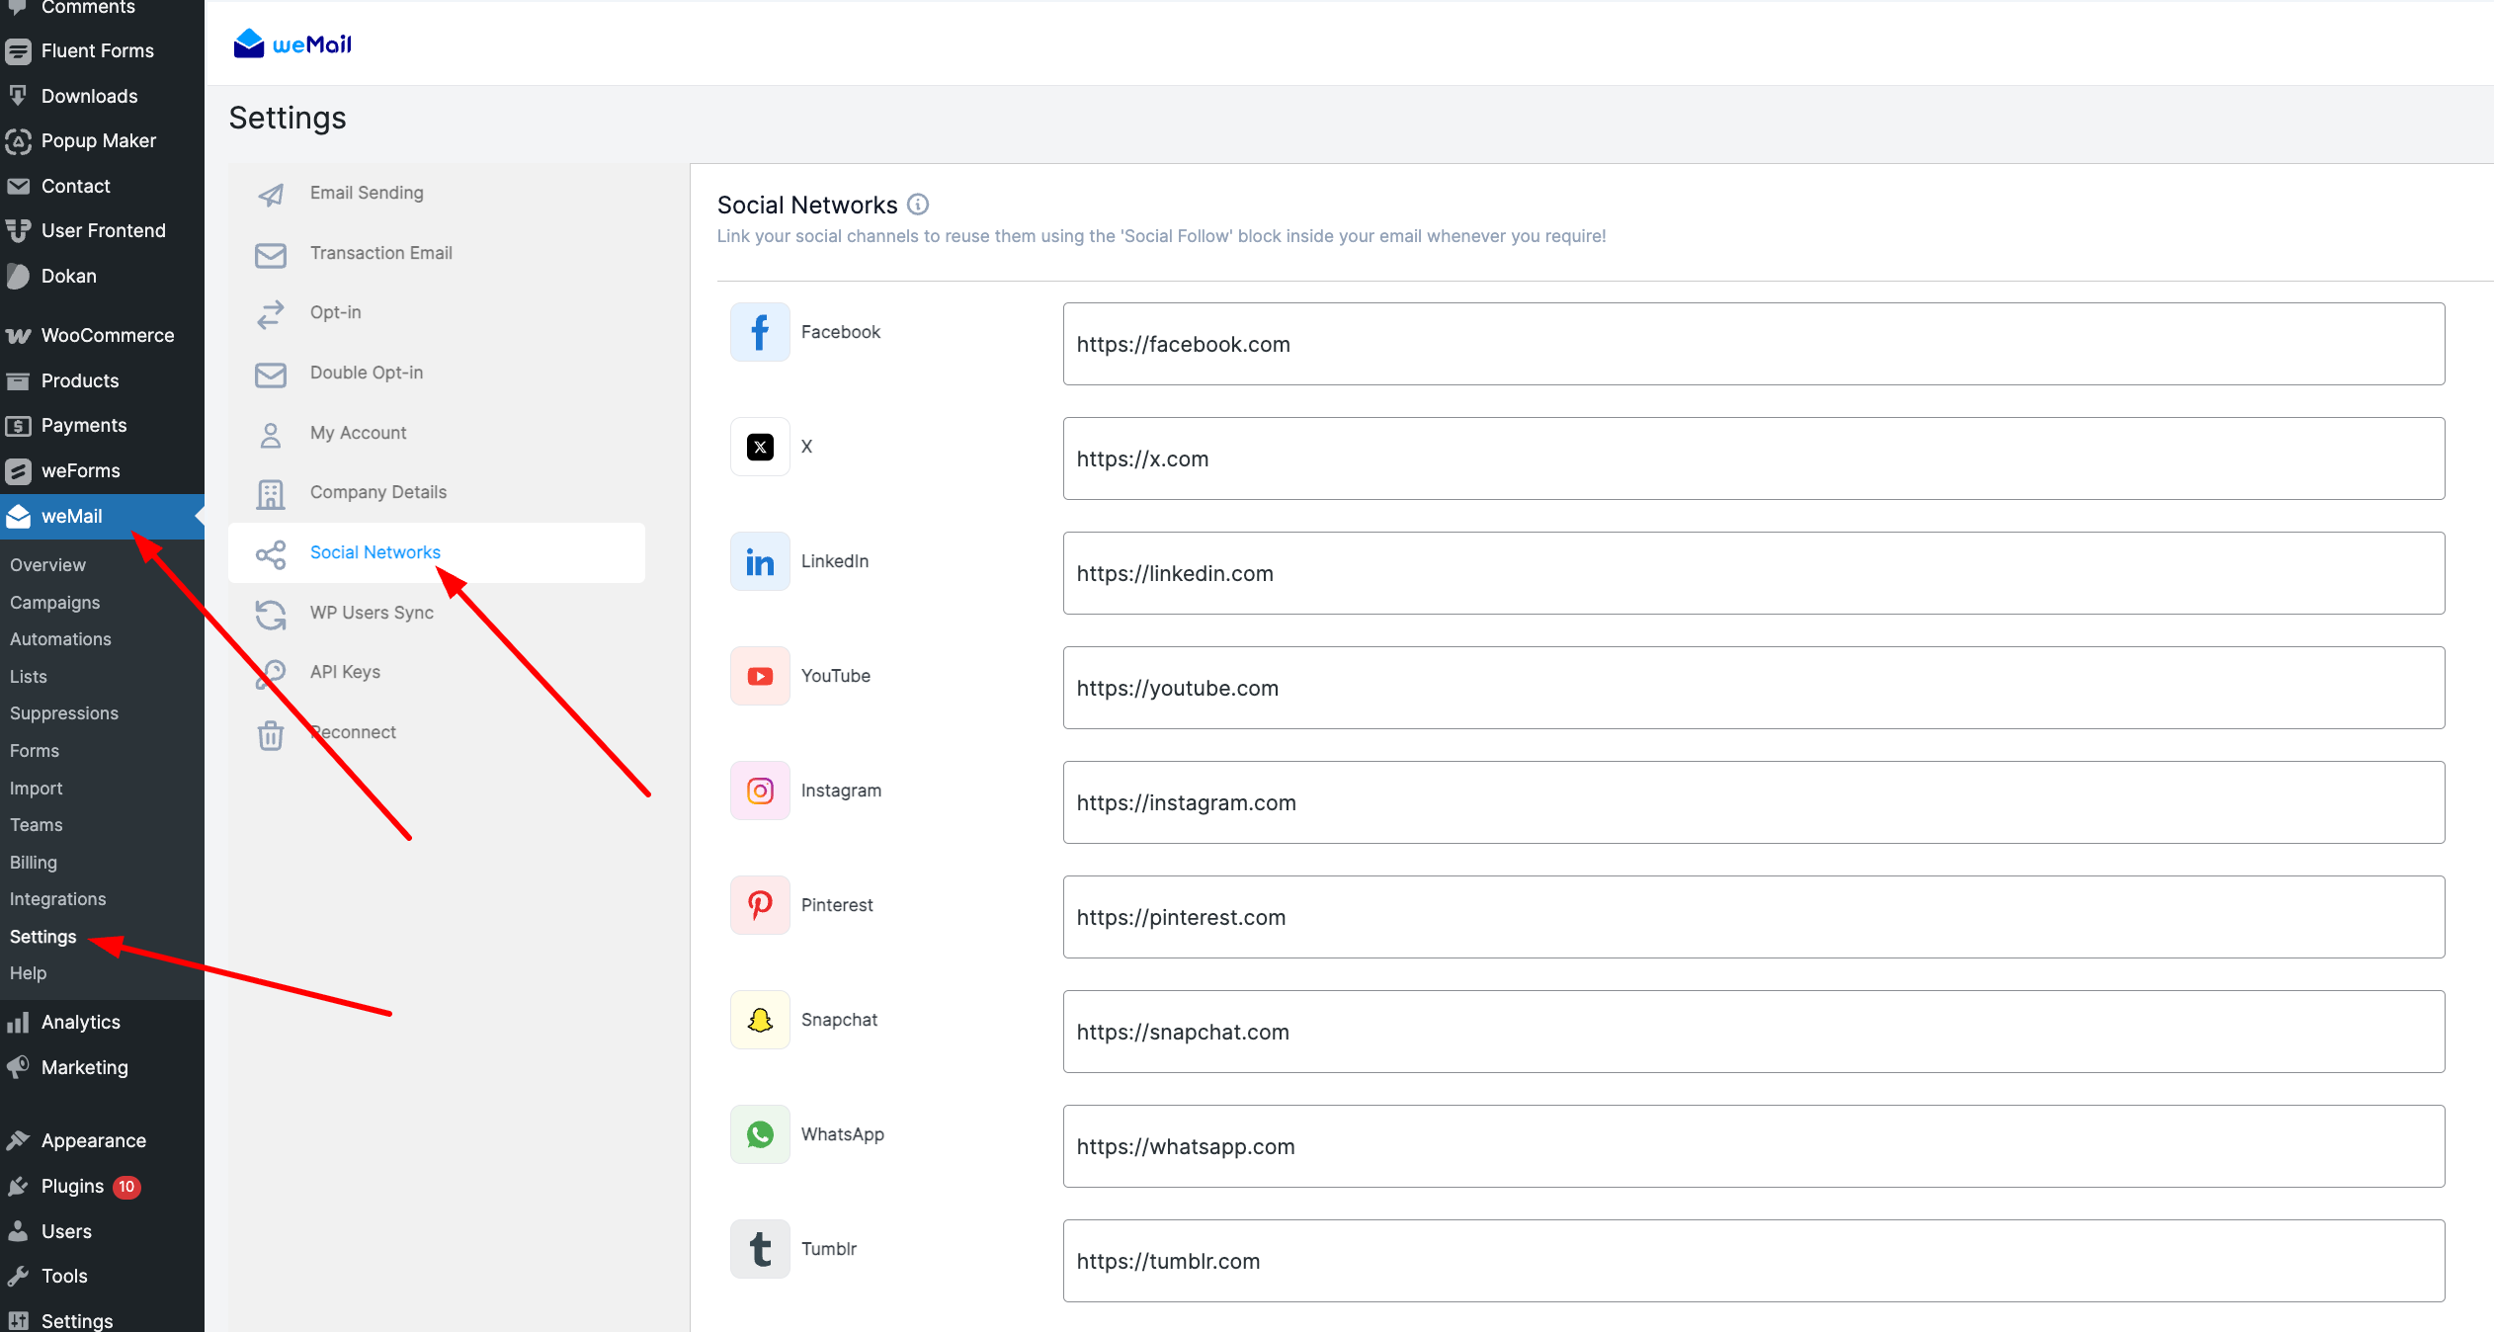Image resolution: width=2494 pixels, height=1332 pixels.
Task: Switch to Company Details settings
Action: [x=377, y=492]
